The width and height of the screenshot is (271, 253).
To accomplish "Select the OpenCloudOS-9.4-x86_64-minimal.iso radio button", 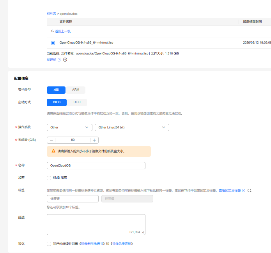I will coord(53,43).
